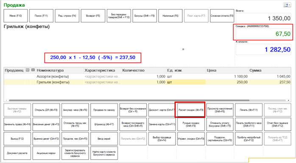This screenshot has width=296, height=163.
Task: Click Возврат (F5) button
Action: pyautogui.click(x=93, y=16)
